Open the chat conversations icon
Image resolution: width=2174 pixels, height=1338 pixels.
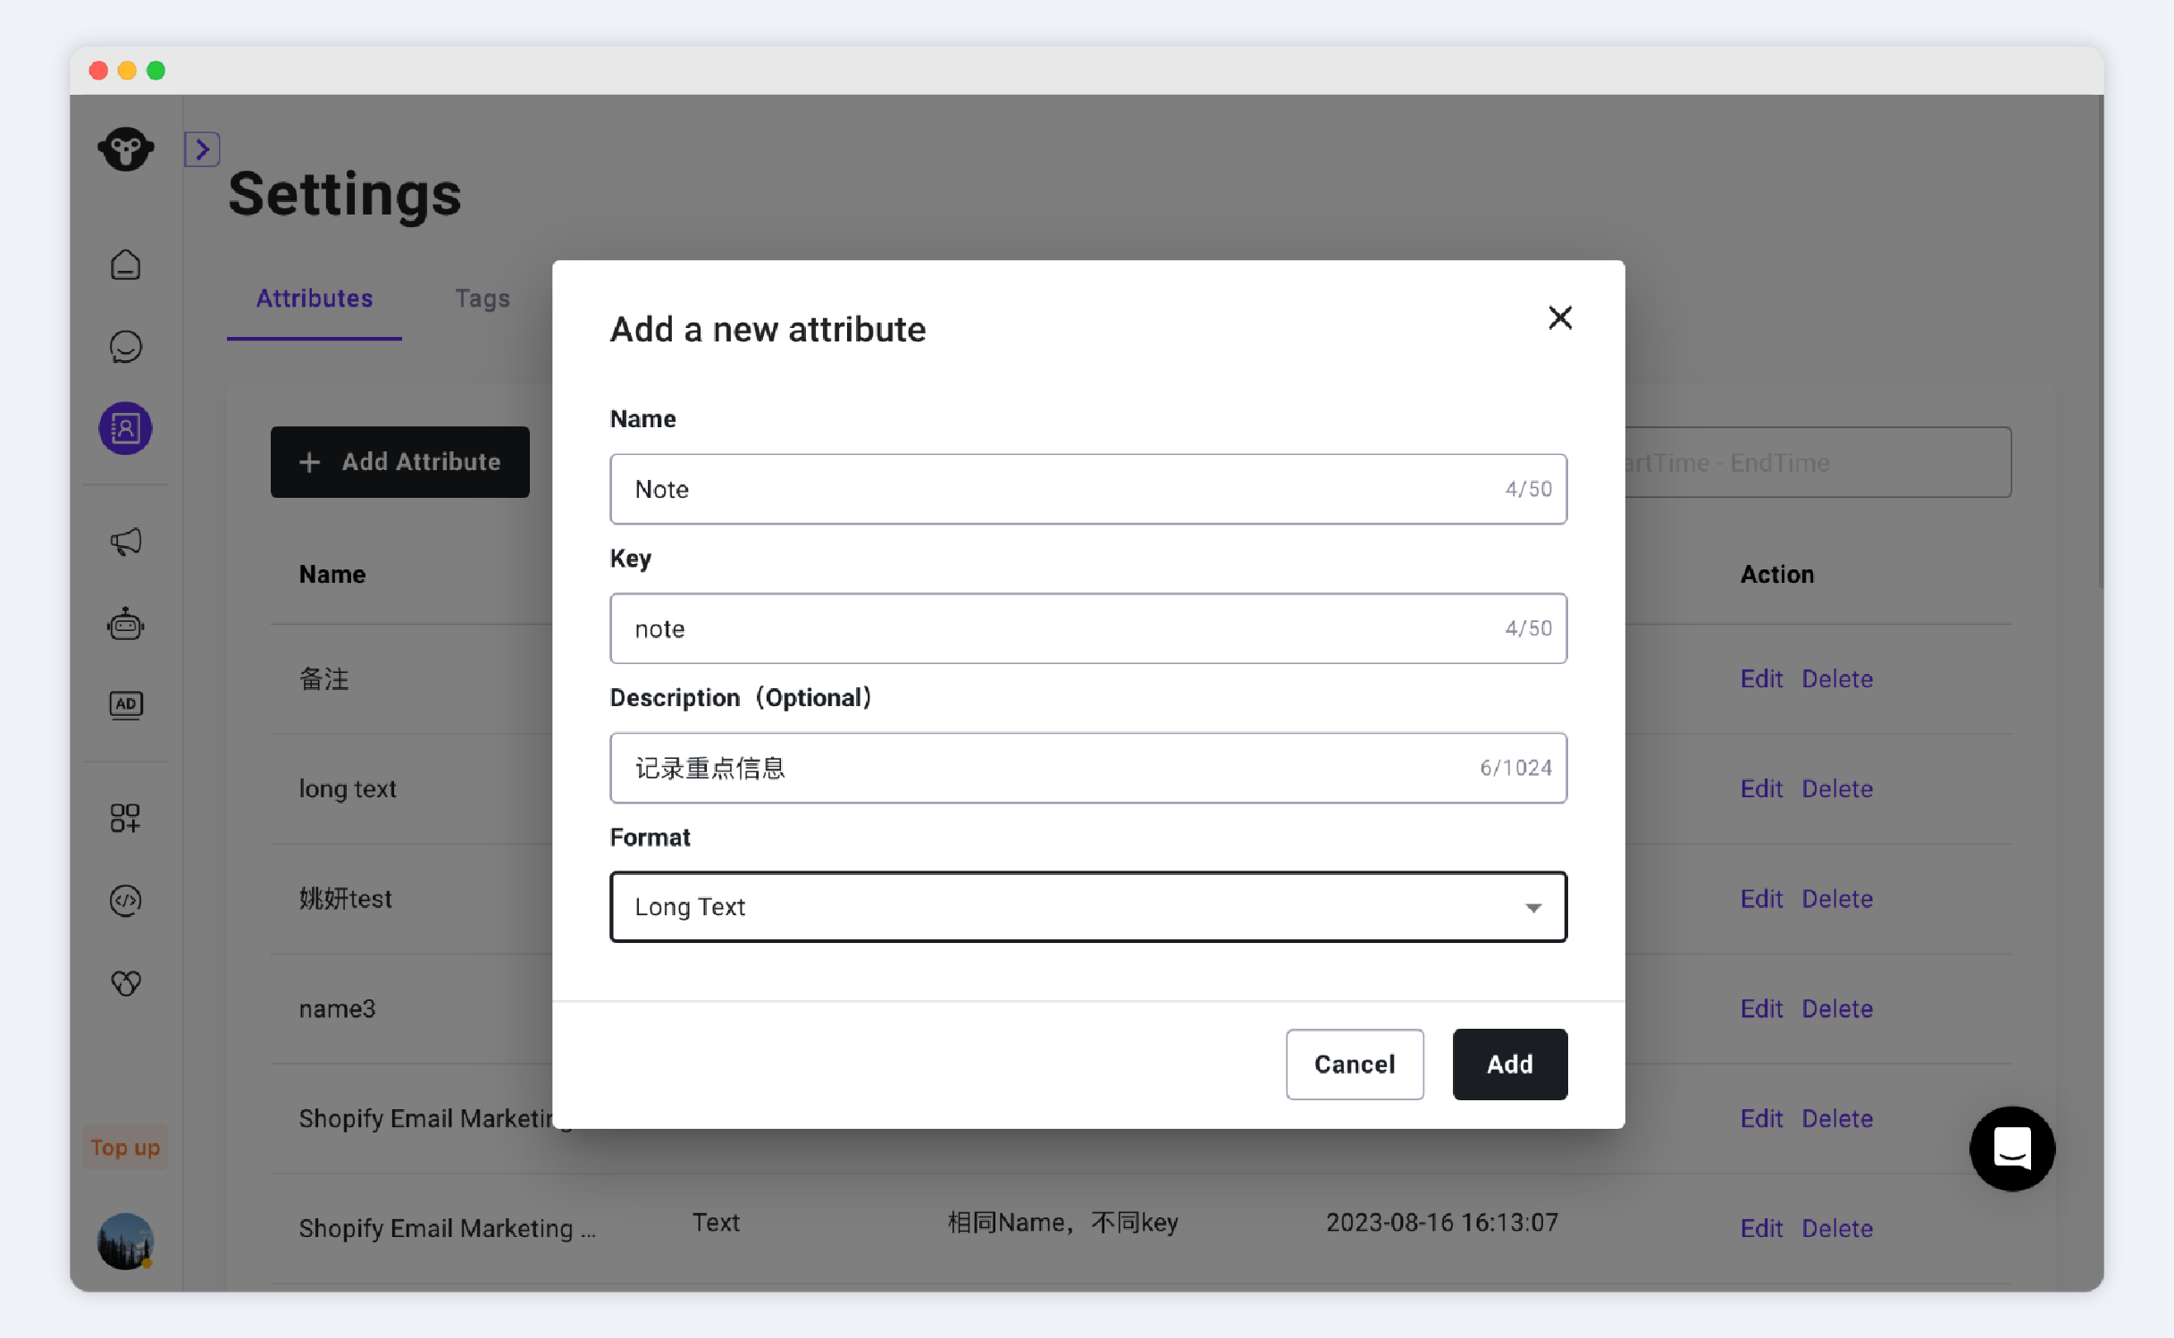coord(126,347)
